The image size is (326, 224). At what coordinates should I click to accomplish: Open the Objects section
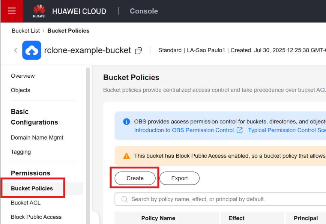click(x=20, y=90)
